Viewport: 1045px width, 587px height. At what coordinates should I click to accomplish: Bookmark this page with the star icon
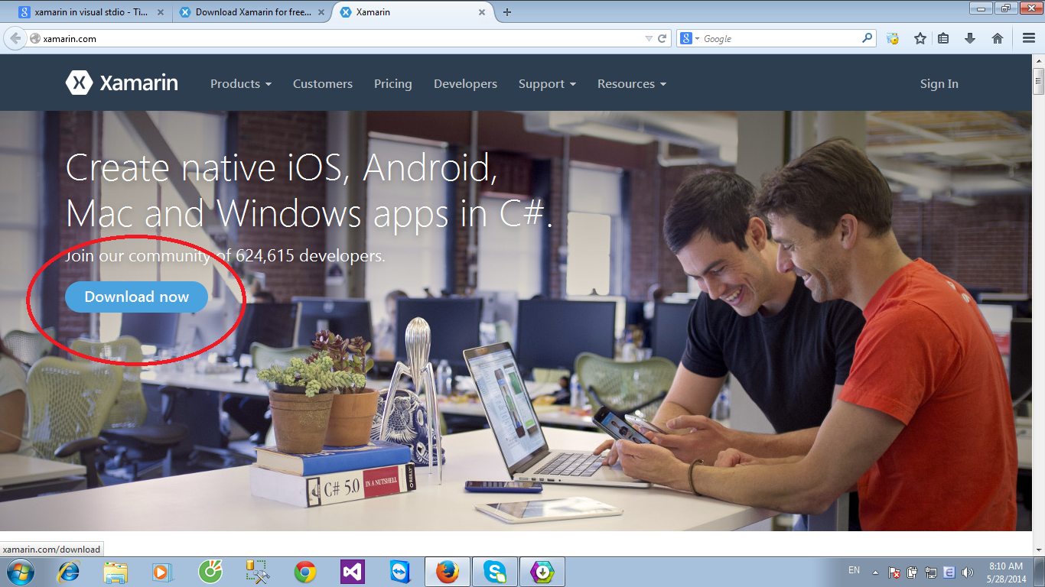tap(920, 38)
